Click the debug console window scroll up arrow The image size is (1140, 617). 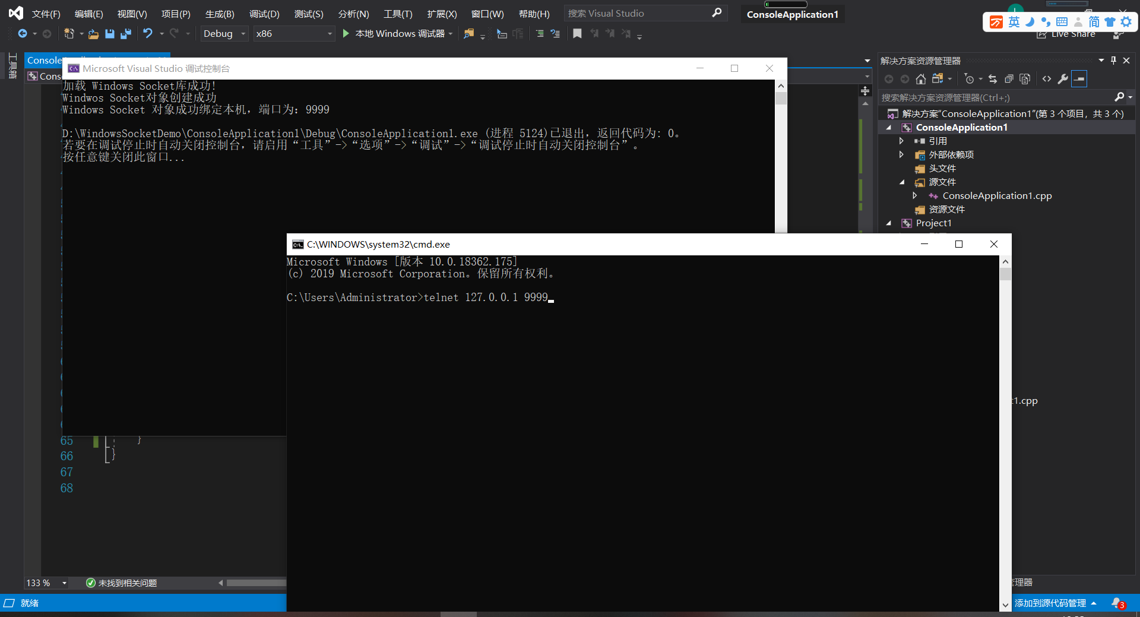click(x=781, y=86)
